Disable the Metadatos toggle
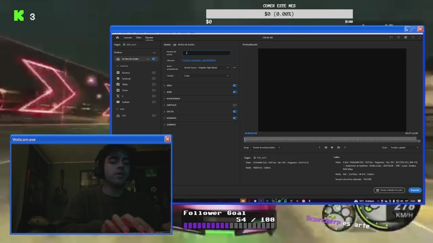433x243 pixels. (x=235, y=118)
